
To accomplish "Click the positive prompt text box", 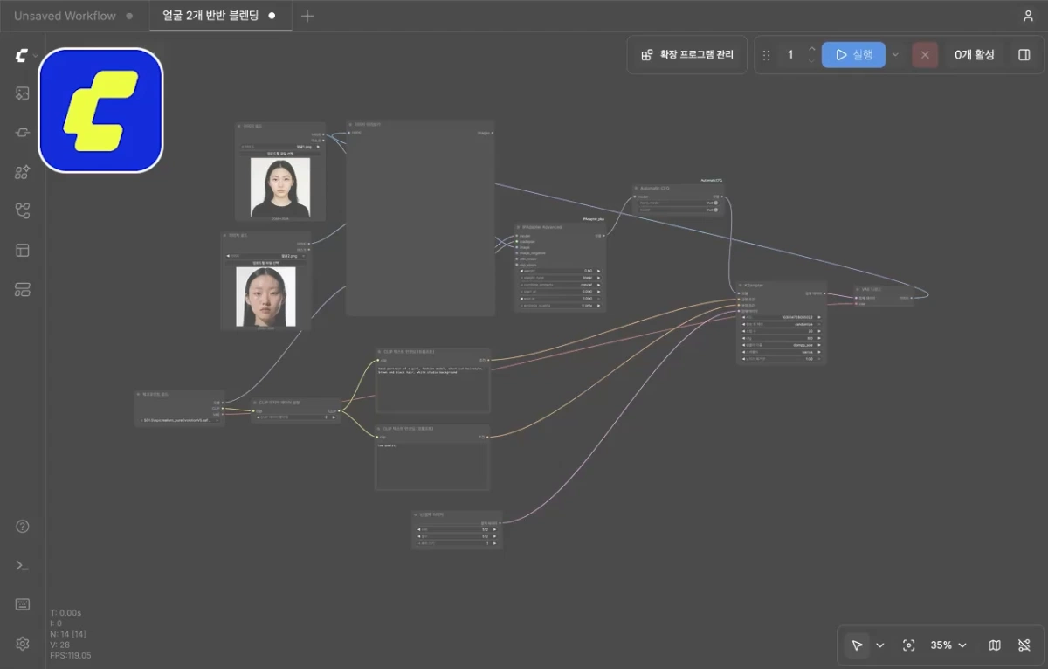I will click(x=432, y=387).
